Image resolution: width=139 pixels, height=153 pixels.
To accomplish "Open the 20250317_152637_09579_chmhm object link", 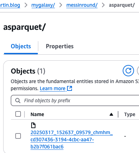I will [x=72, y=140].
